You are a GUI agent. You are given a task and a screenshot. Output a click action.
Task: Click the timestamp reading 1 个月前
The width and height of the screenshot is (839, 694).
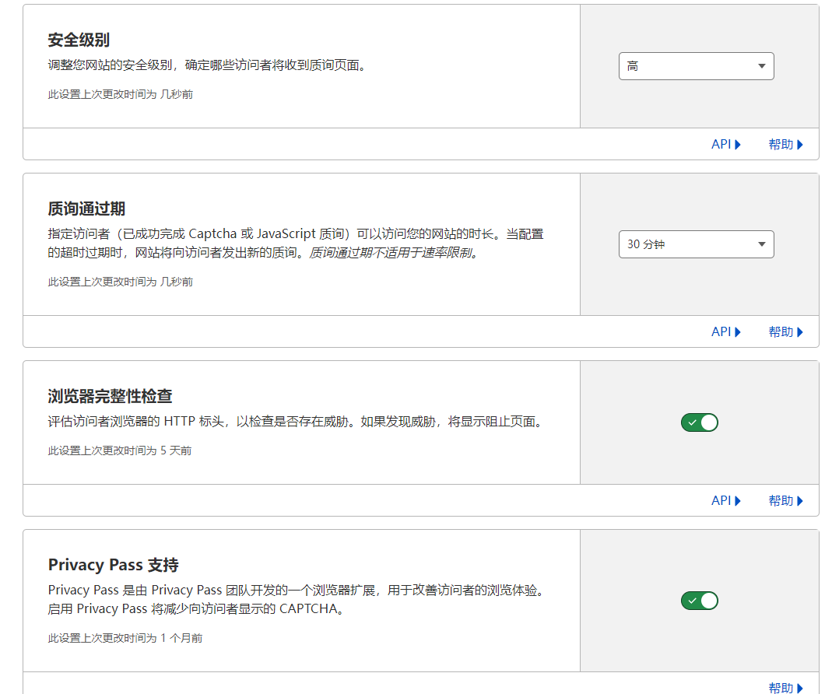pyautogui.click(x=125, y=638)
